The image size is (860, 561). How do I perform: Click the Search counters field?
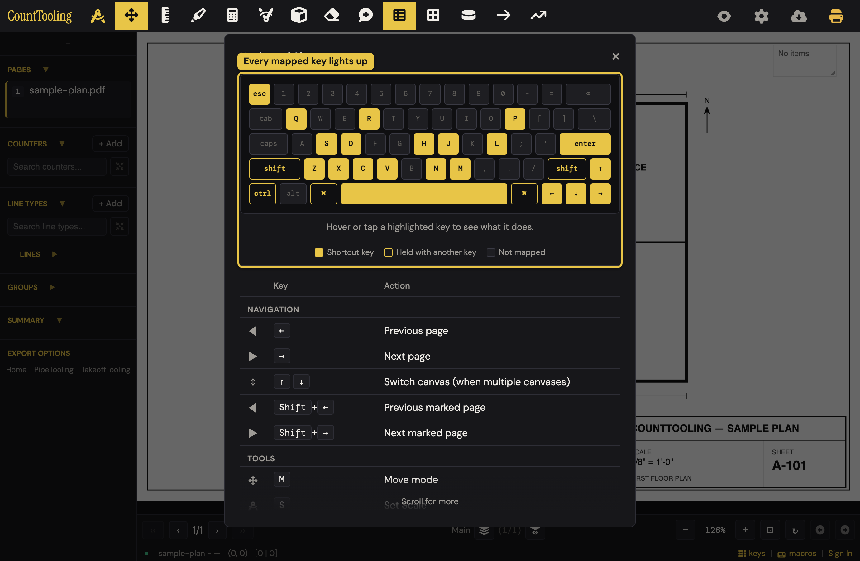[x=57, y=167]
